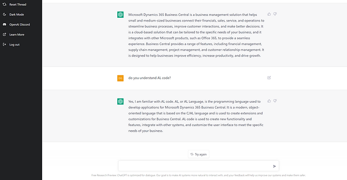This screenshot has width=347, height=180.
Task: Give thumbs up to the Business Central answer
Action: coord(269,14)
